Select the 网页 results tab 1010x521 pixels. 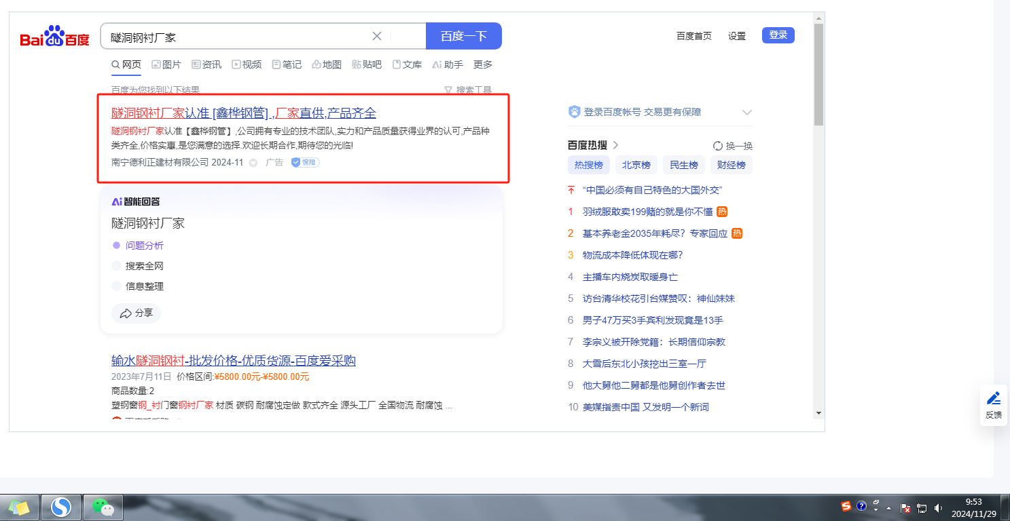coord(126,64)
